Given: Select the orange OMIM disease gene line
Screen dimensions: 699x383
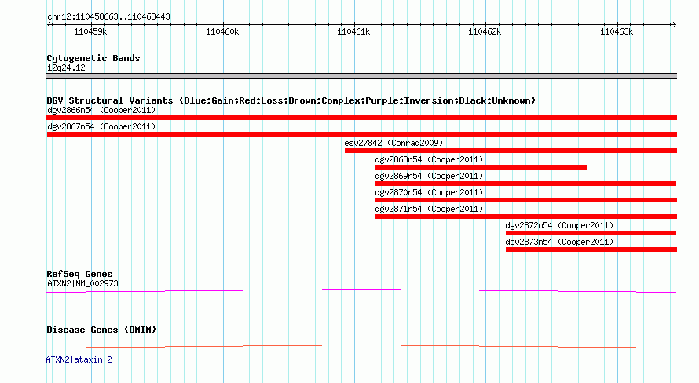Looking at the screenshot, I should [361, 346].
